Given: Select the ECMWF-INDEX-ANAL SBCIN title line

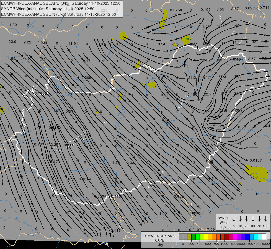Looking at the screenshot, I should [58, 14].
